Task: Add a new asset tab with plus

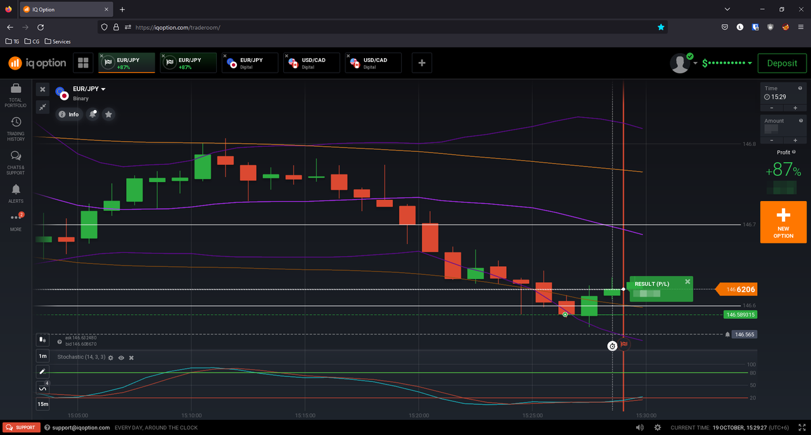Action: pos(422,63)
